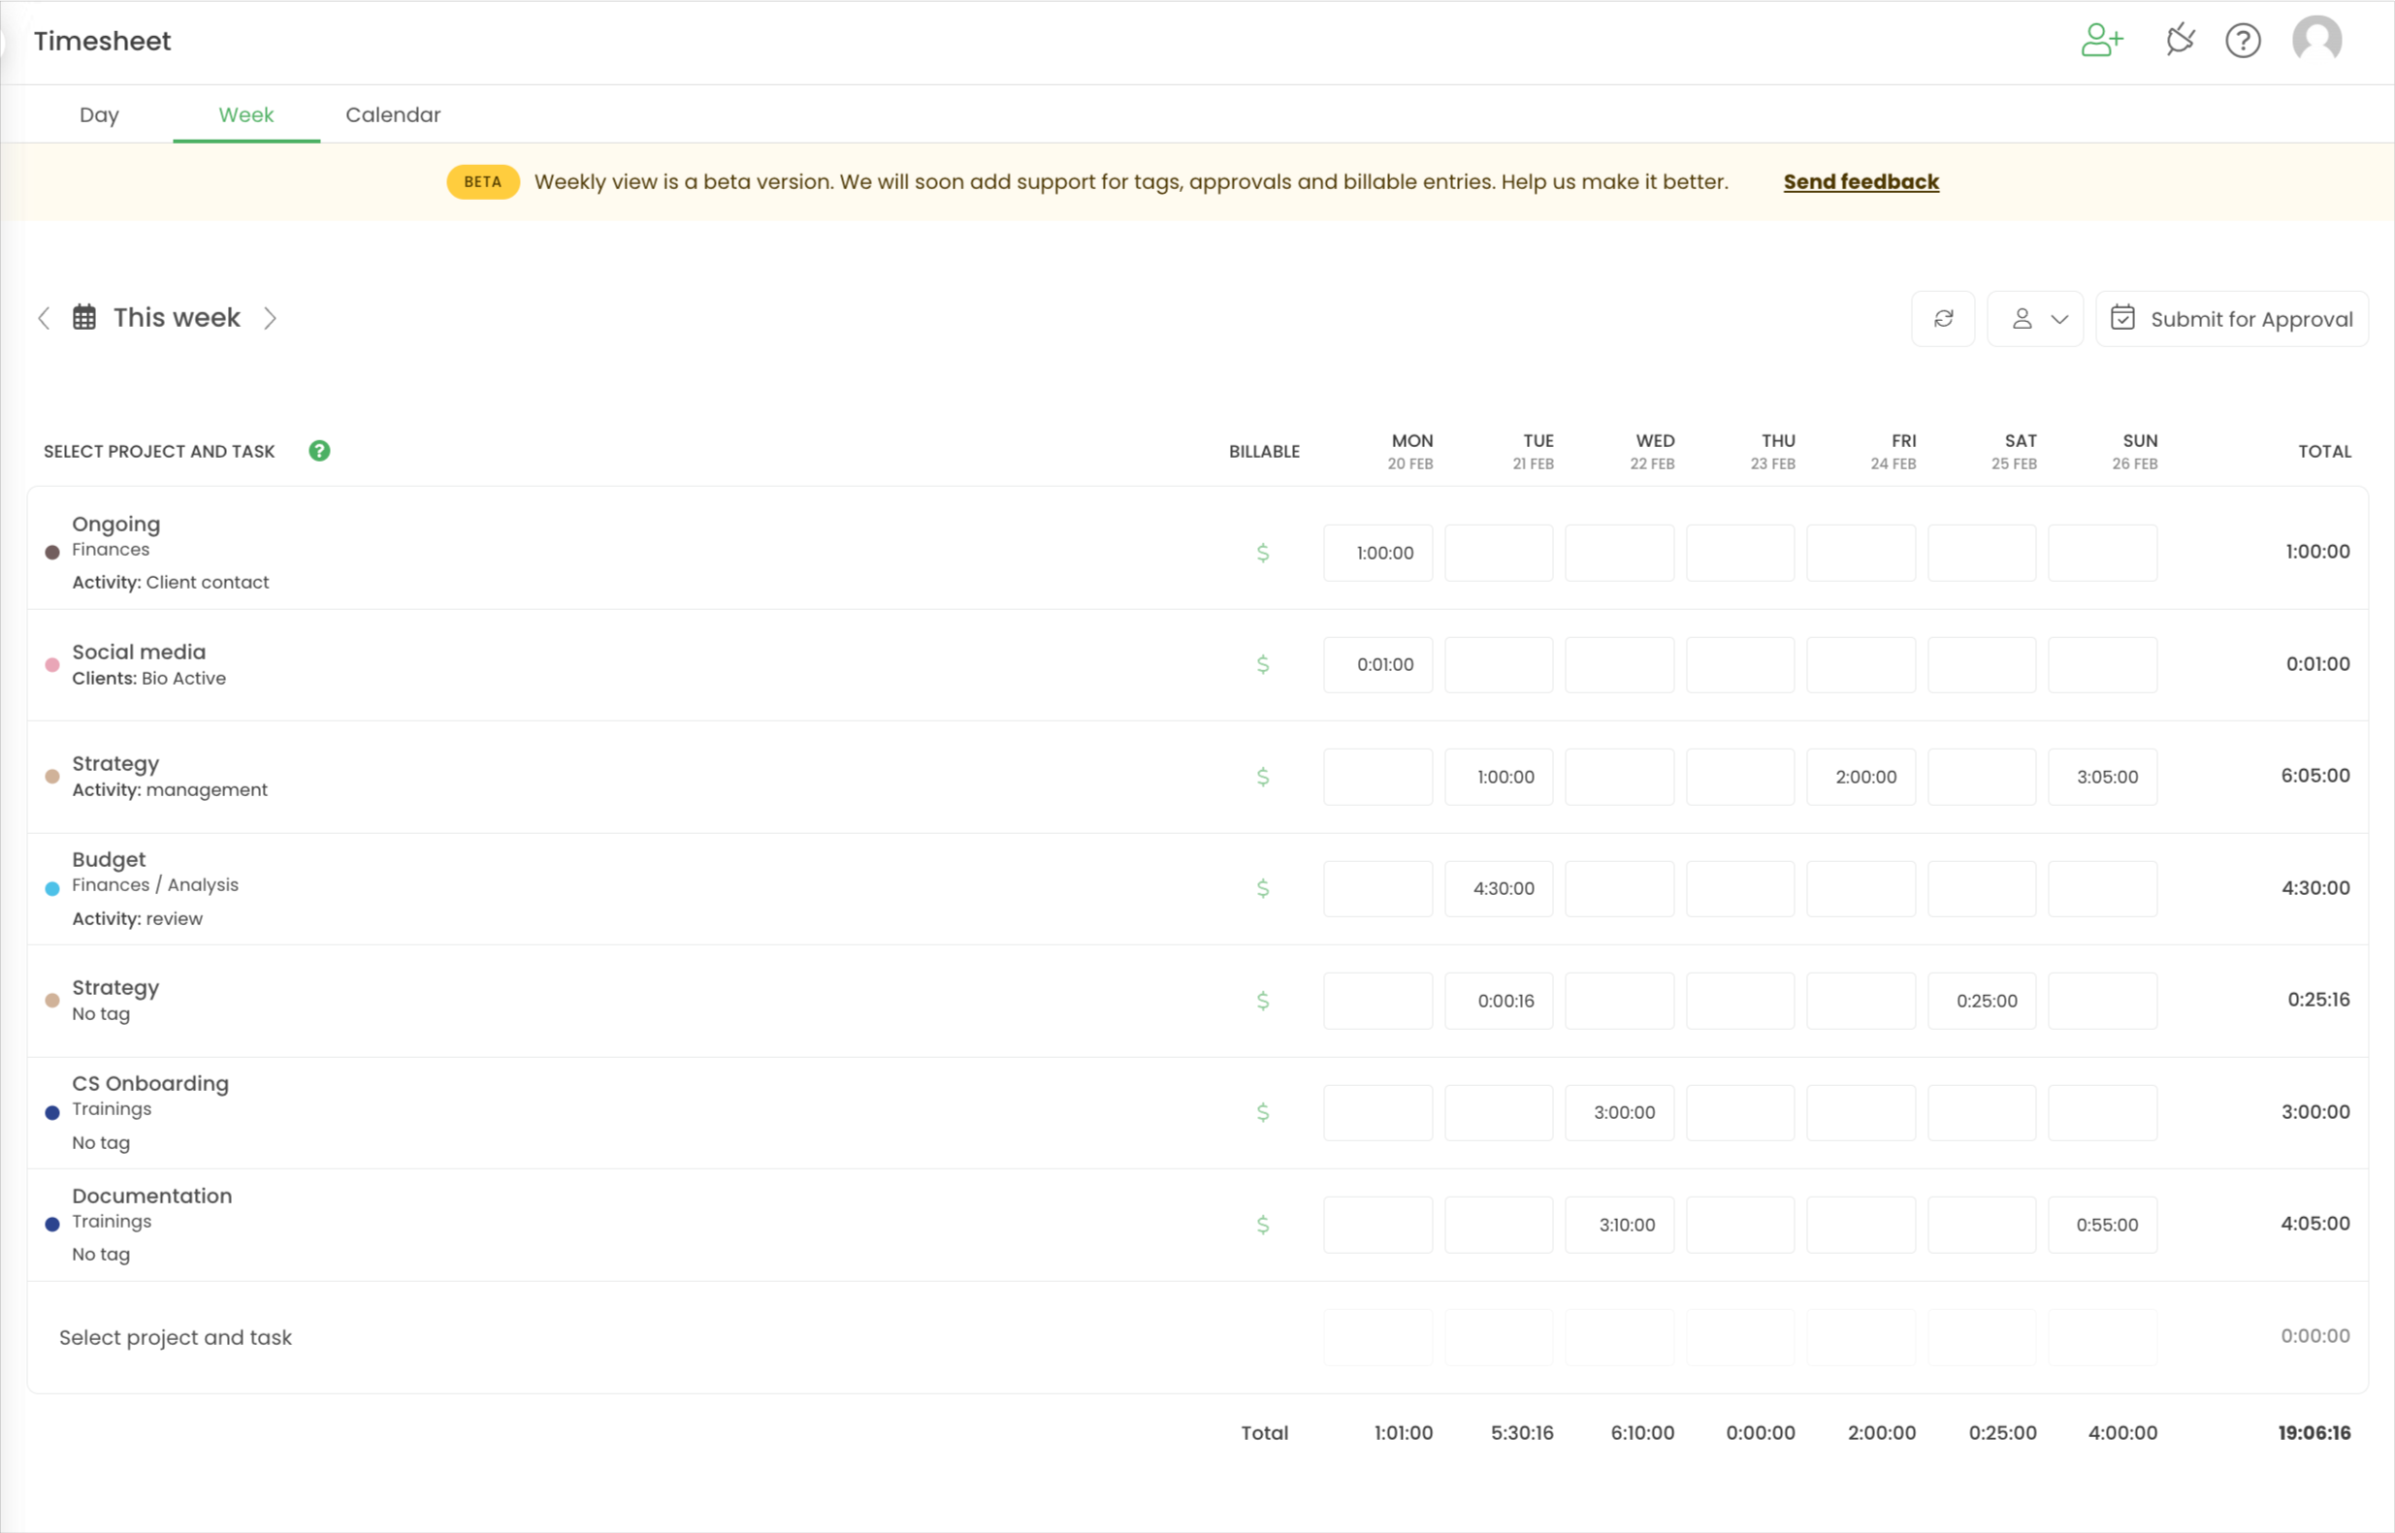Image resolution: width=2395 pixels, height=1533 pixels.
Task: Open the help question mark icon
Action: pos(2243,41)
